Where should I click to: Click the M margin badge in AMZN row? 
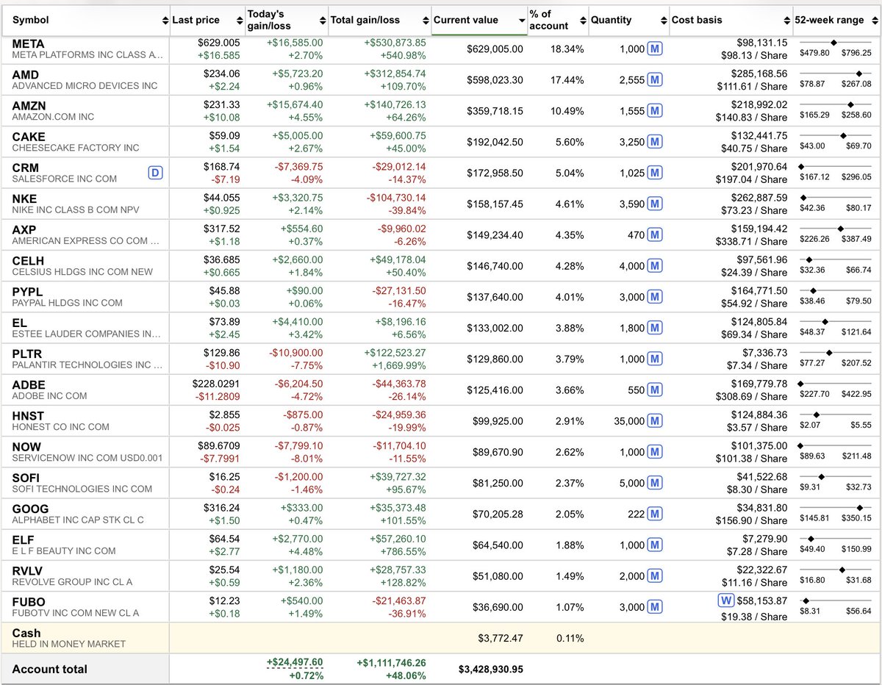click(x=655, y=111)
